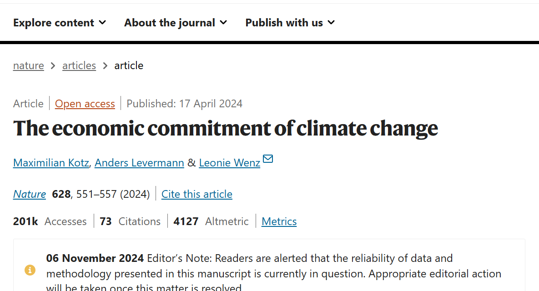Open the Open access link
Image resolution: width=539 pixels, height=291 pixels.
(x=85, y=104)
